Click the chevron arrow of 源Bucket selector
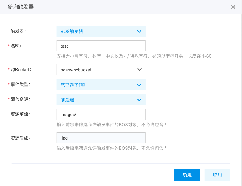 point(140,69)
